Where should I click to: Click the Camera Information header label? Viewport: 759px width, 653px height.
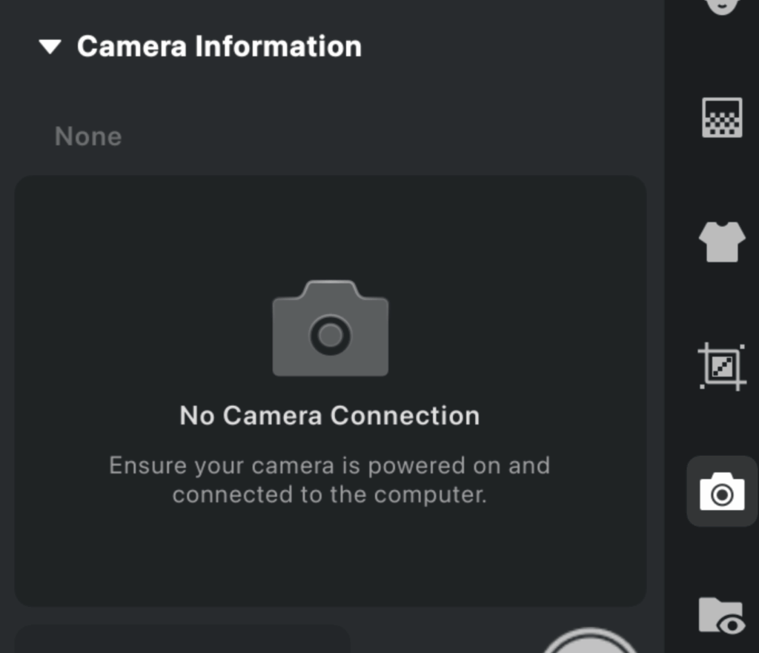tap(220, 46)
